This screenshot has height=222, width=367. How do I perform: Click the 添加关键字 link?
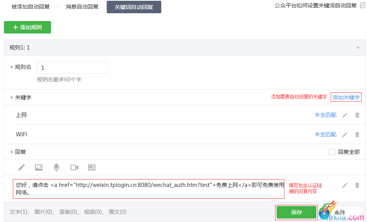(x=346, y=97)
